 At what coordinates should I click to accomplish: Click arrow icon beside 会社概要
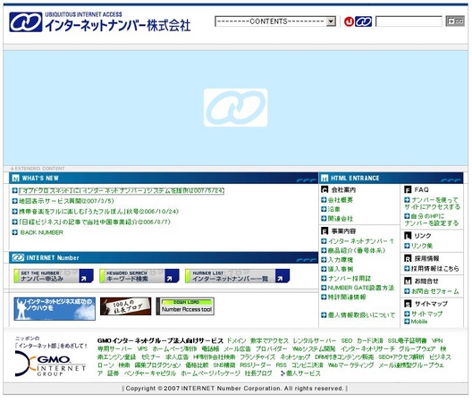point(324,200)
